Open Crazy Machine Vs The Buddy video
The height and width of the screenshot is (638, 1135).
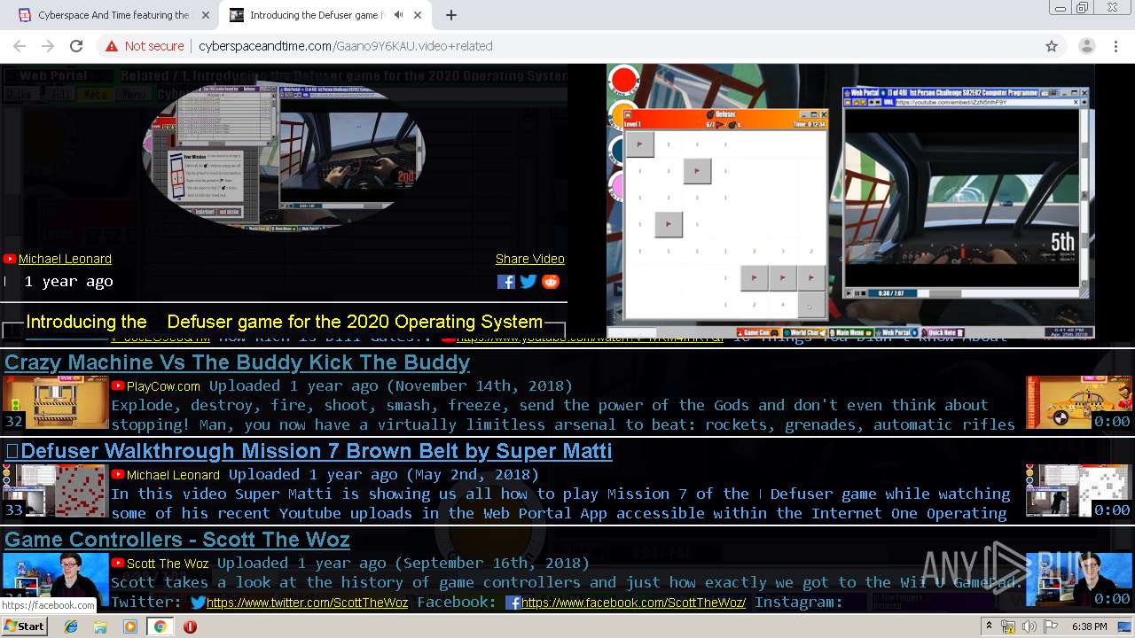(x=237, y=362)
